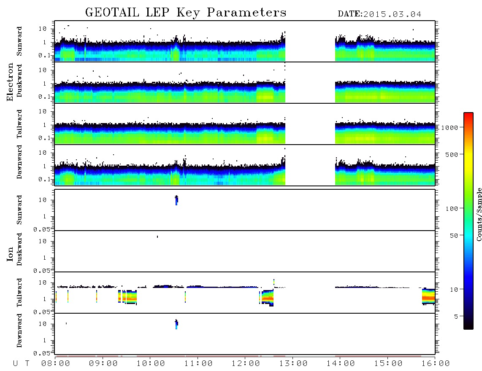Select the "Ion" group axis label
The width and height of the screenshot is (482, 371).
(x=10, y=254)
